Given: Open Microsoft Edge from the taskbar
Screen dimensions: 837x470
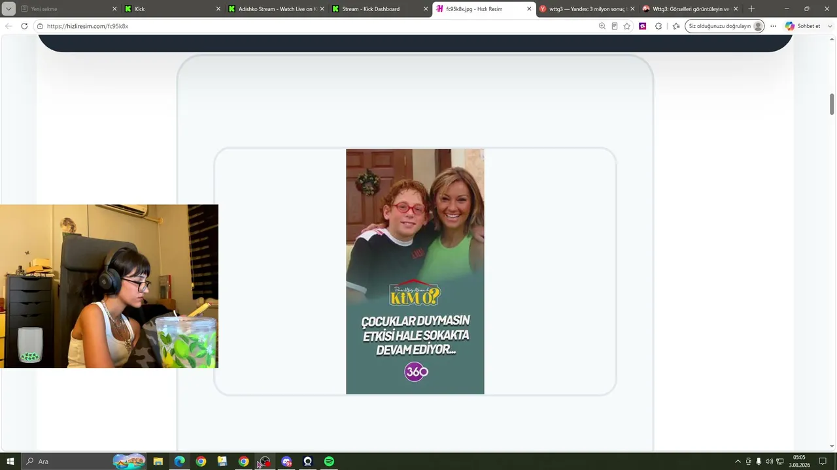Looking at the screenshot, I should [179, 462].
